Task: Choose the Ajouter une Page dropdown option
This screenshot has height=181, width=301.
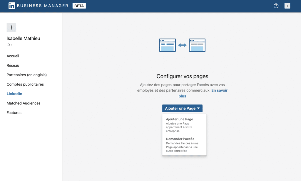Action: point(180,119)
